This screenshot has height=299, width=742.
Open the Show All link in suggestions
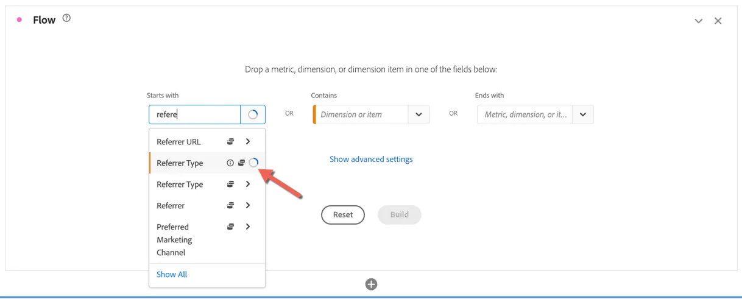point(172,274)
